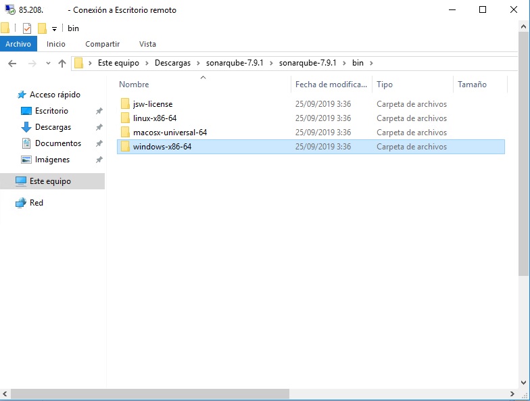Viewport: 530px width, 401px height.
Task: Go forward with the right arrow
Action: (x=32, y=64)
